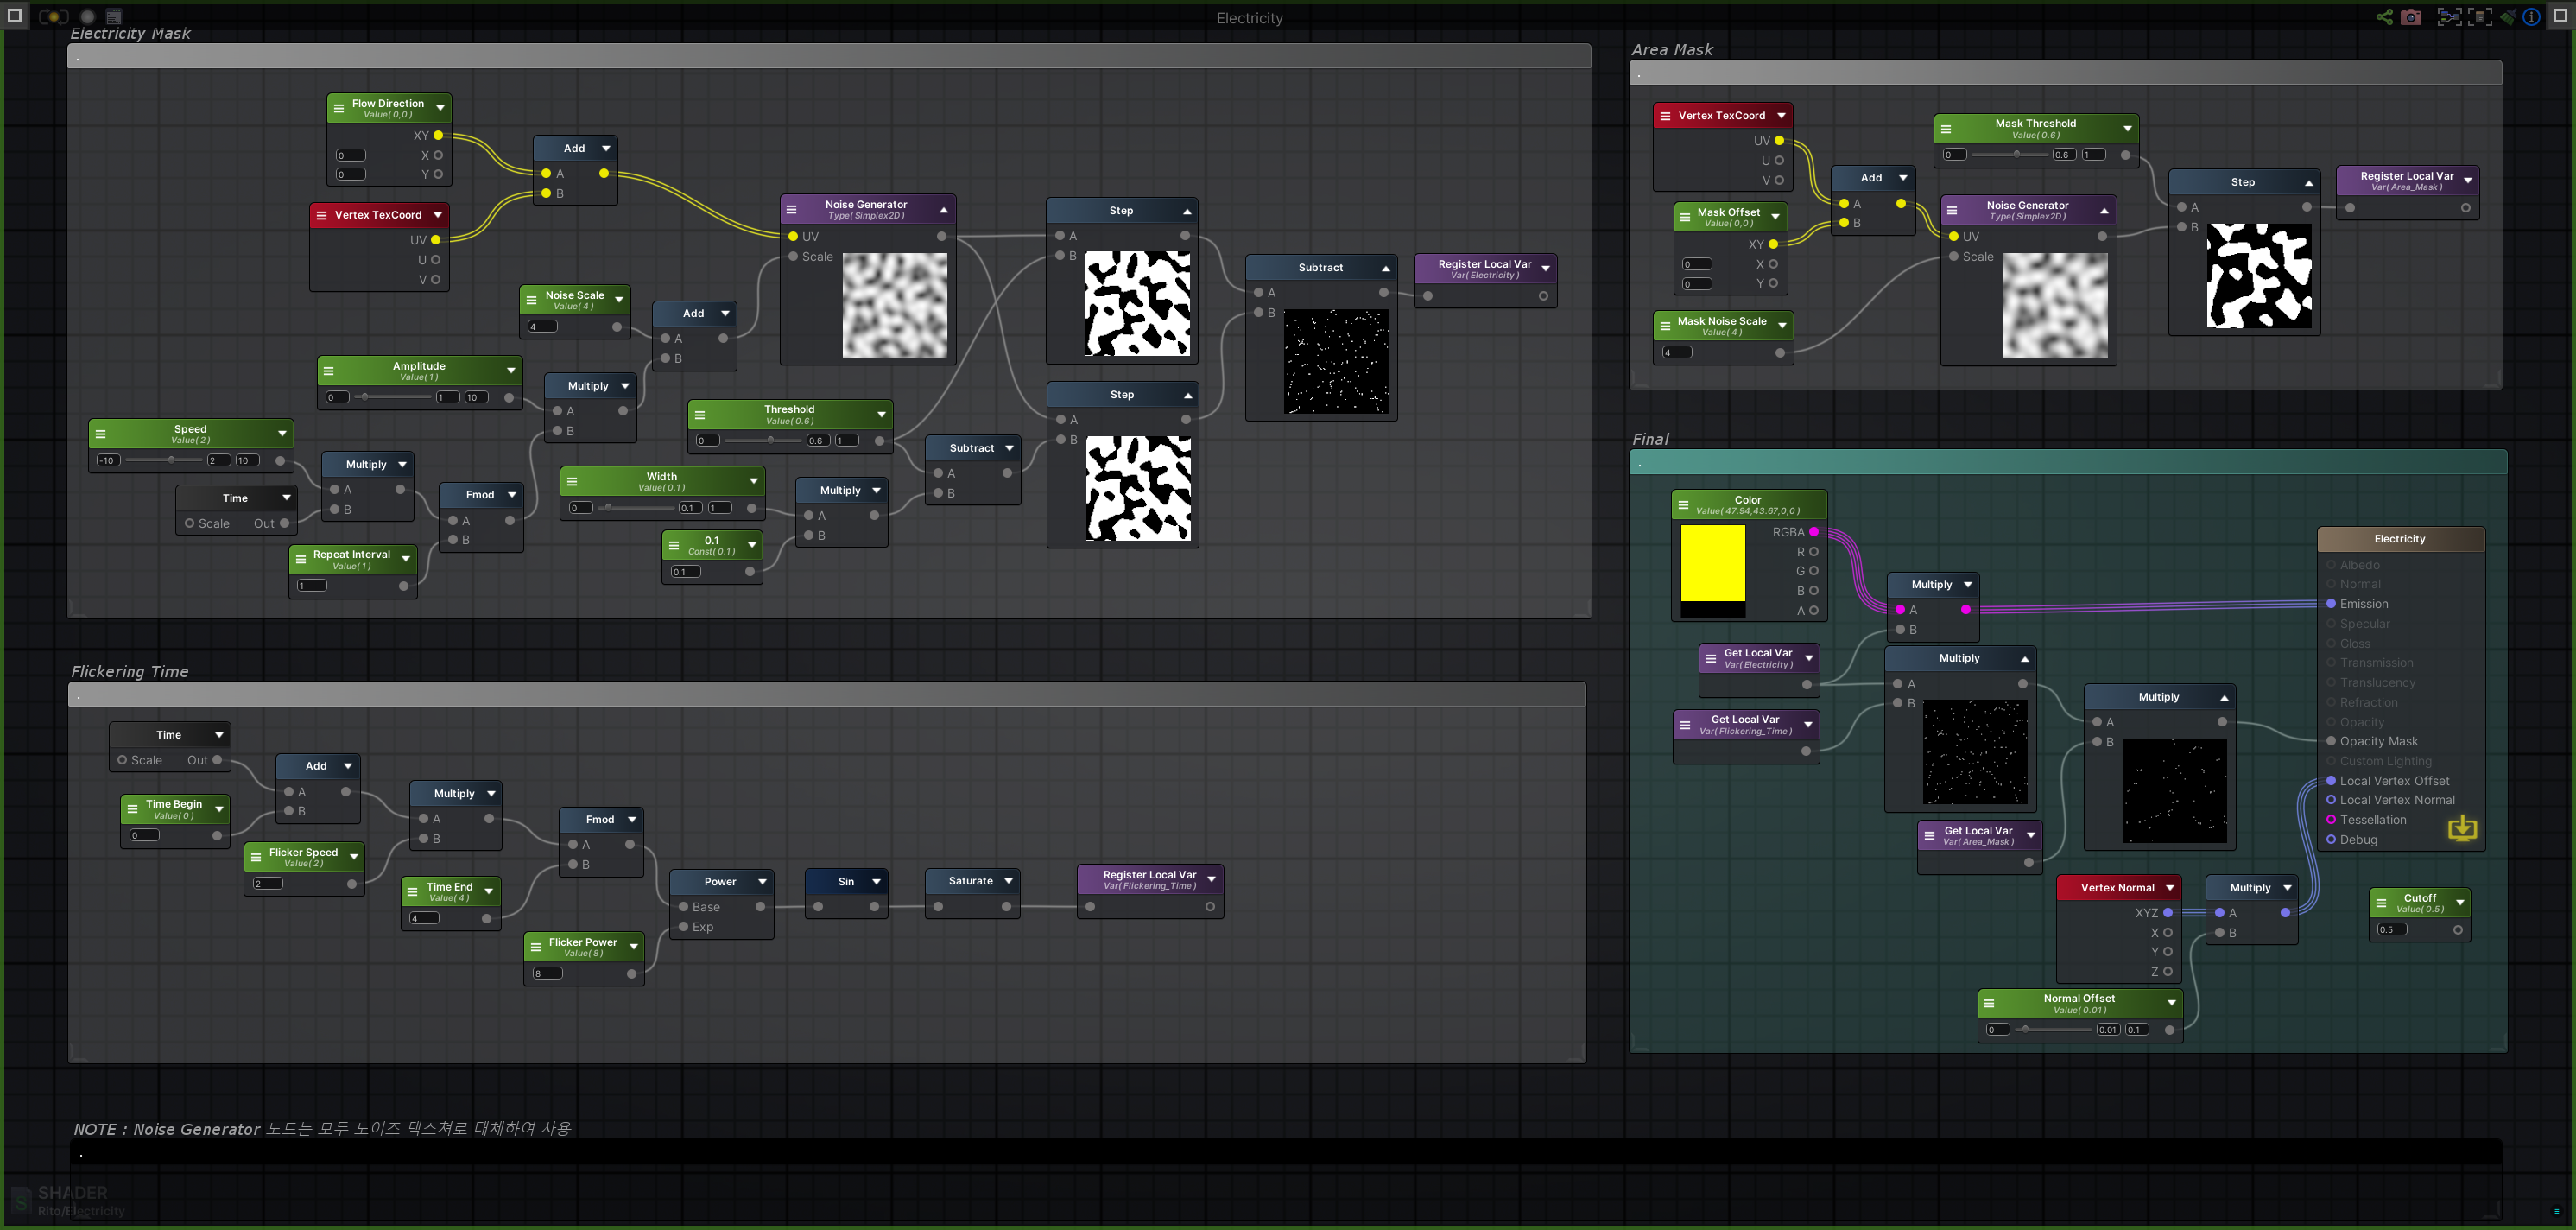Click the Rito/Electricity label at bottom left

coord(81,1211)
